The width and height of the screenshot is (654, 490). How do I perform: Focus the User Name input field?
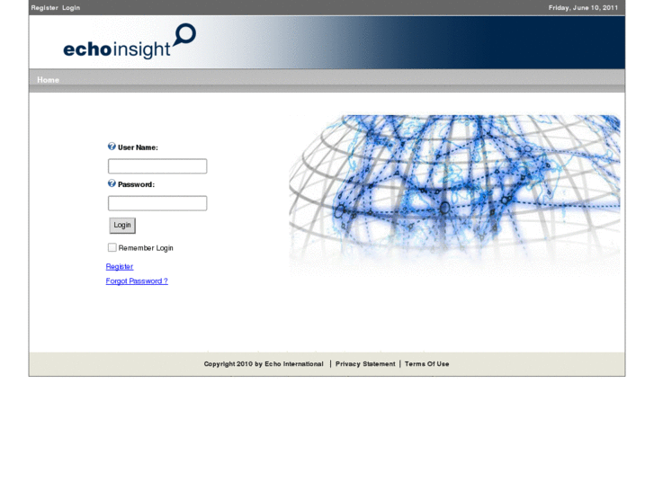tap(157, 166)
